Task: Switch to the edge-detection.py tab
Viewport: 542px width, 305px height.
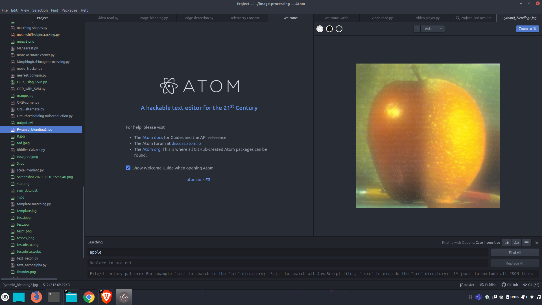Action: 199,18
